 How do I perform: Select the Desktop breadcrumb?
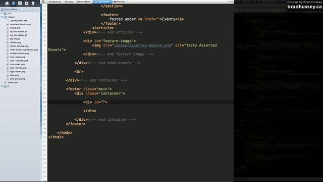(x=69, y=2)
